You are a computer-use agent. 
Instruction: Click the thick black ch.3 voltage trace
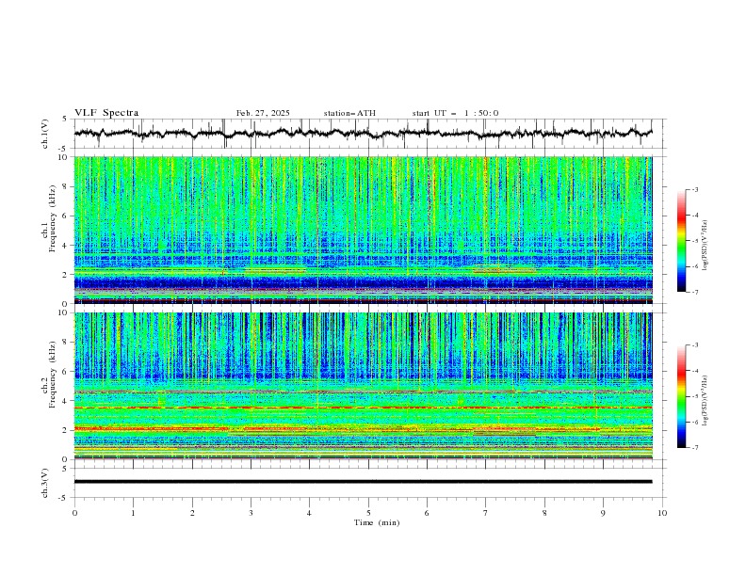click(x=363, y=482)
